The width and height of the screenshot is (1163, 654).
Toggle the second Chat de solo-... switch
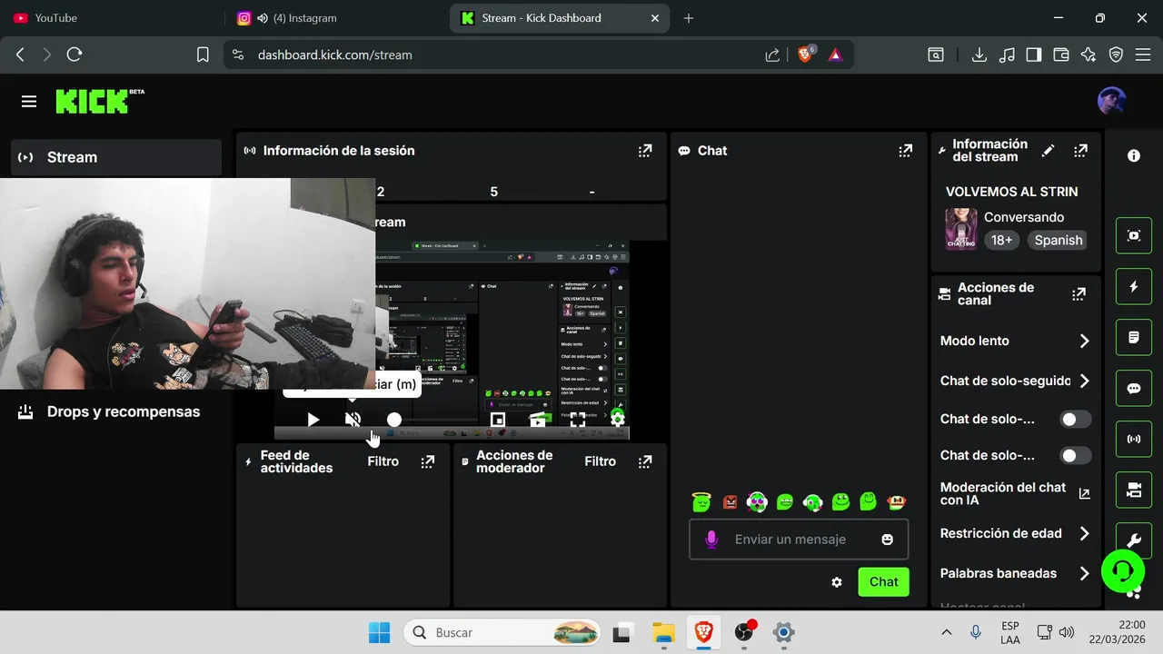1076,455
